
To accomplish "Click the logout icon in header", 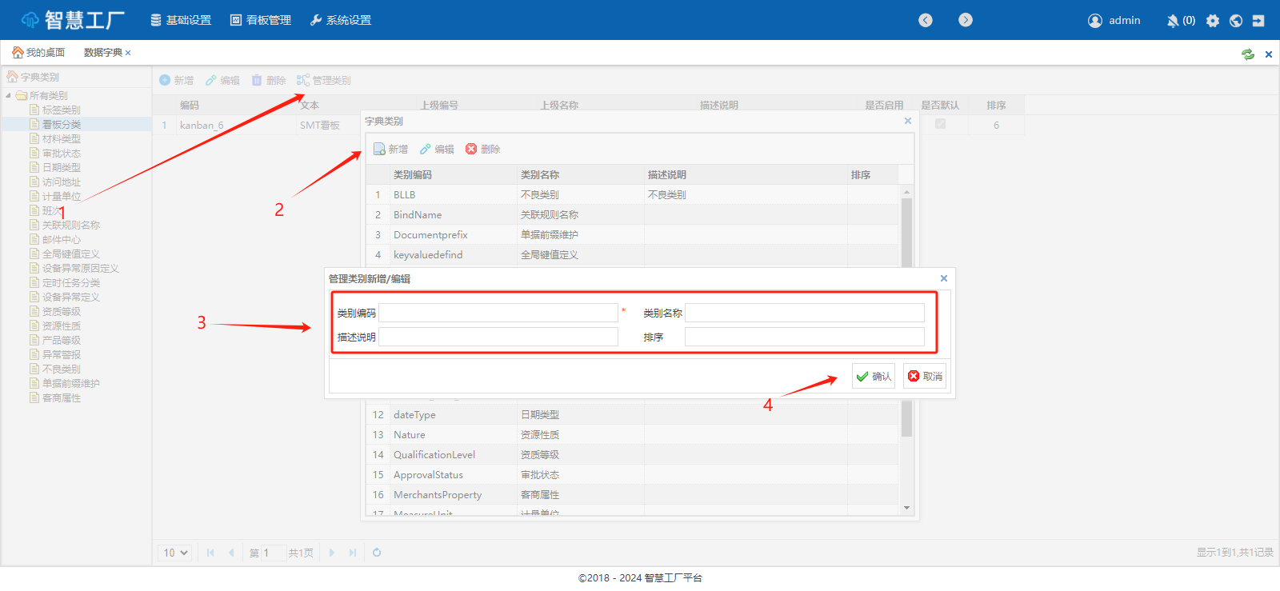I will coord(1258,21).
